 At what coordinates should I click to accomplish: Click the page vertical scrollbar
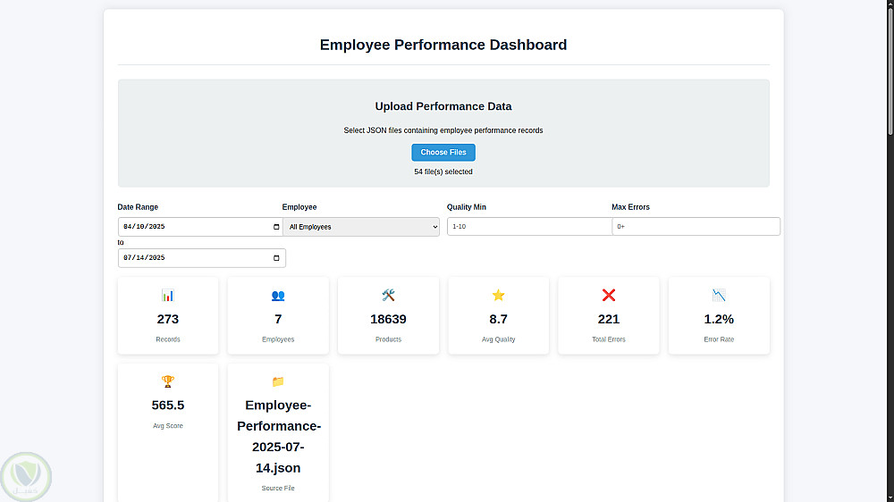click(890, 268)
